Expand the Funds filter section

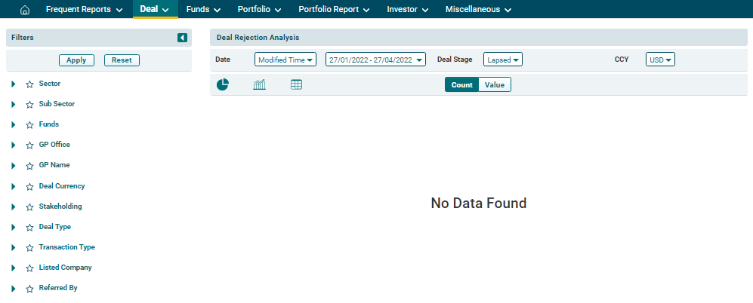[x=14, y=125]
